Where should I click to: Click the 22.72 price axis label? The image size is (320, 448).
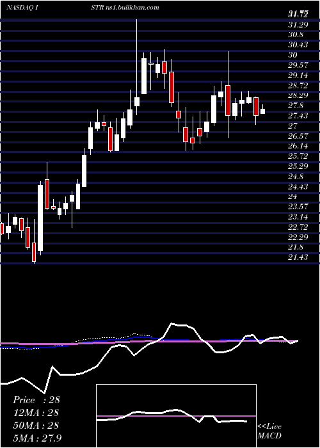click(298, 227)
